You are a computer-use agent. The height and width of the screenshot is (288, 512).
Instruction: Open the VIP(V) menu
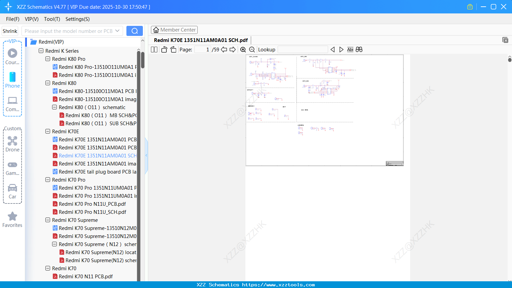(x=32, y=19)
